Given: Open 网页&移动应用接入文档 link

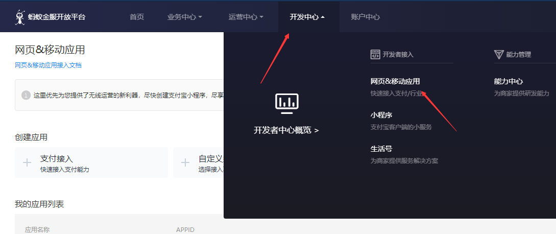Looking at the screenshot, I should (48, 65).
